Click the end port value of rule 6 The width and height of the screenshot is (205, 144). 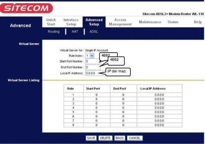[123, 117]
